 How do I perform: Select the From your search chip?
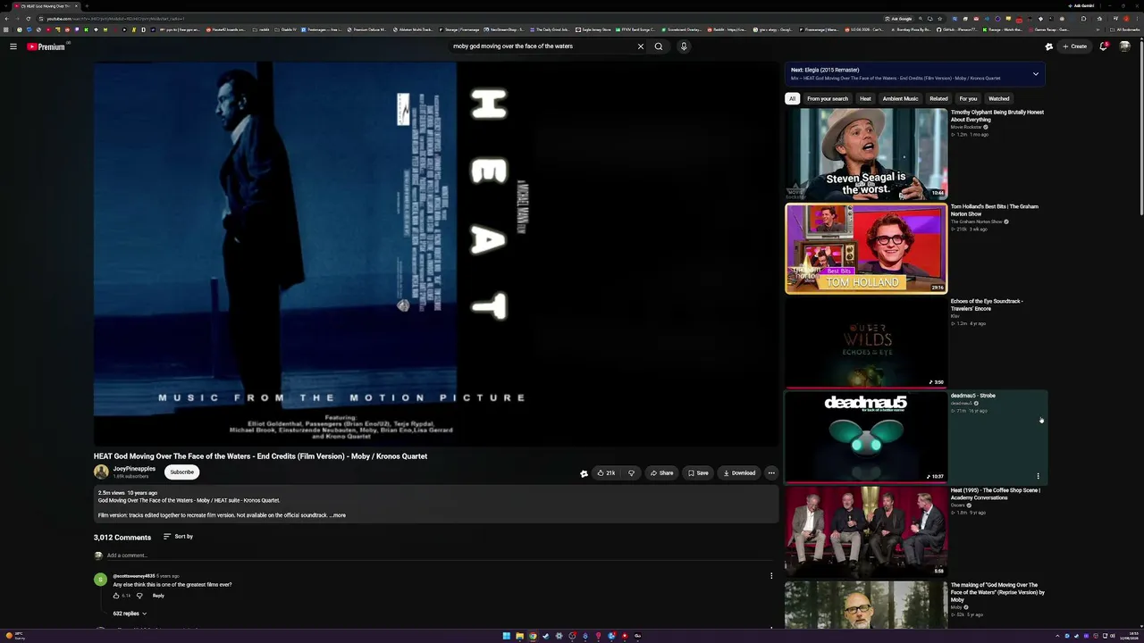pyautogui.click(x=828, y=99)
